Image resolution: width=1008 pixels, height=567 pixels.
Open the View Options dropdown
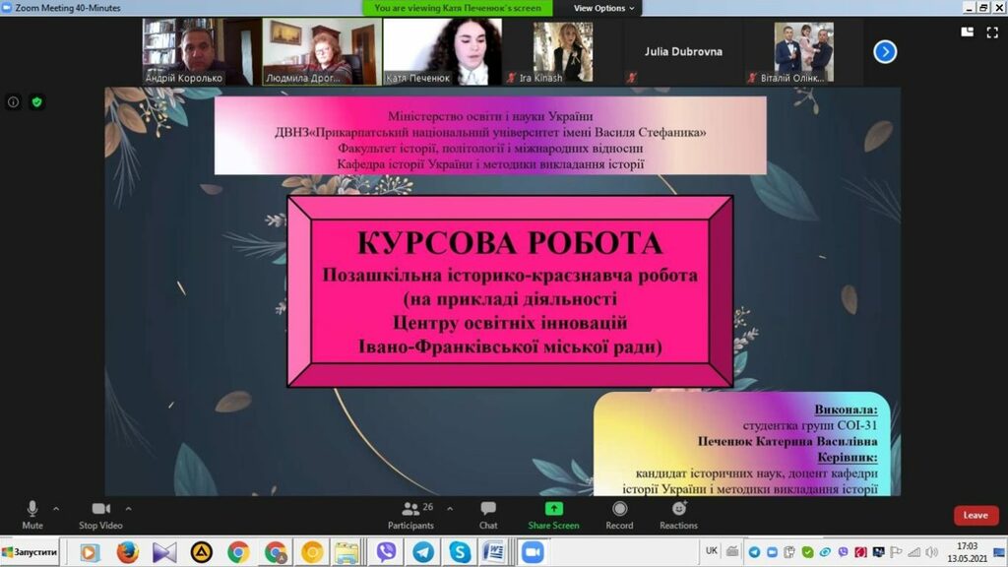point(604,8)
